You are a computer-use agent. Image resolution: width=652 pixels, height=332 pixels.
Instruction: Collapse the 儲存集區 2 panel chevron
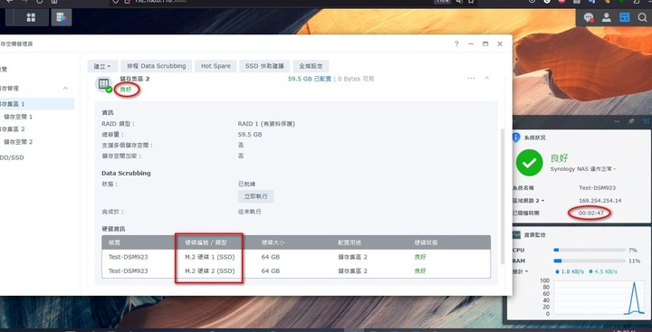(486, 78)
